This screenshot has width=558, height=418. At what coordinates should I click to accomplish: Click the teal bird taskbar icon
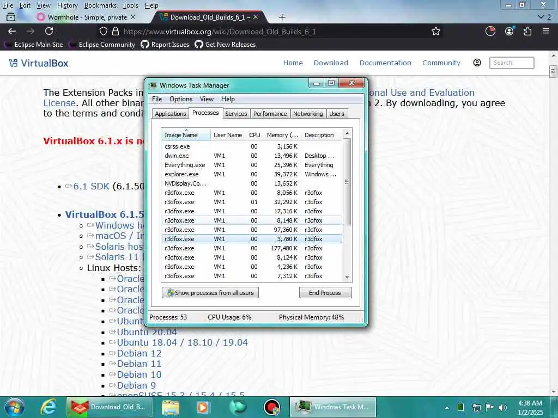[x=238, y=407]
